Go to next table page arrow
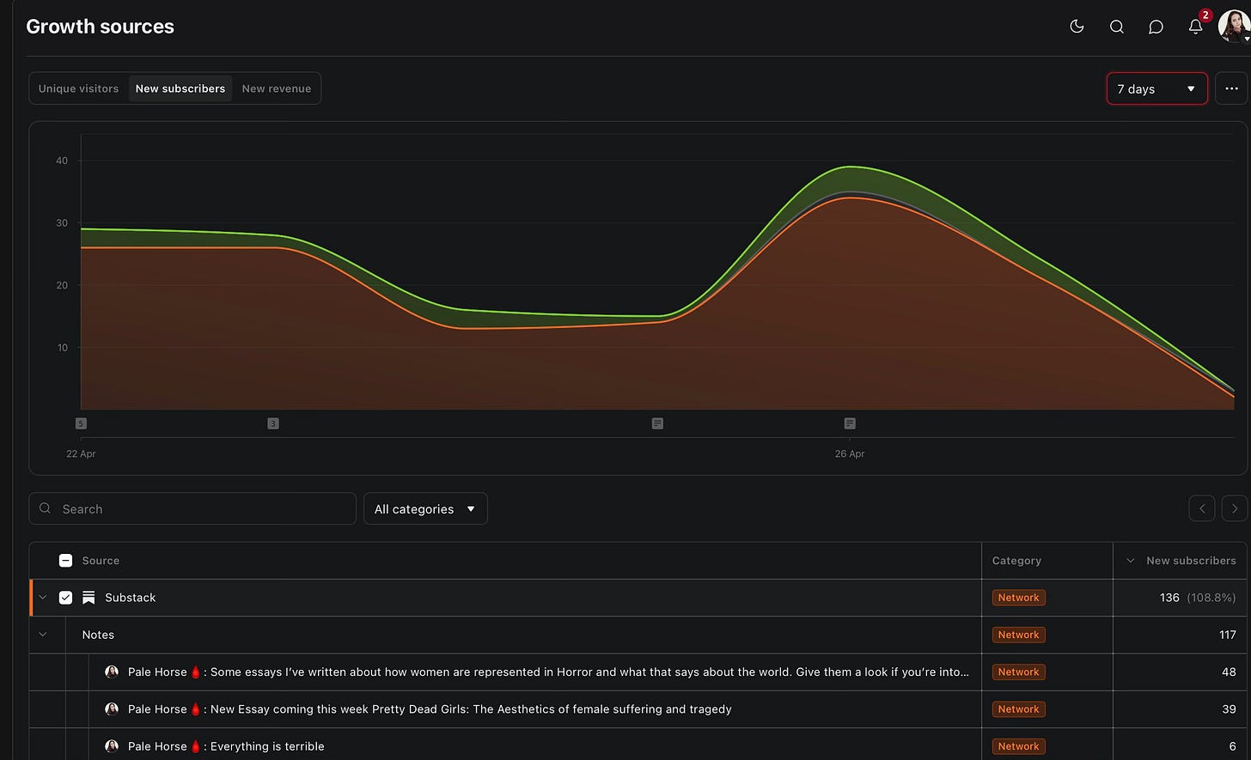 [1235, 508]
